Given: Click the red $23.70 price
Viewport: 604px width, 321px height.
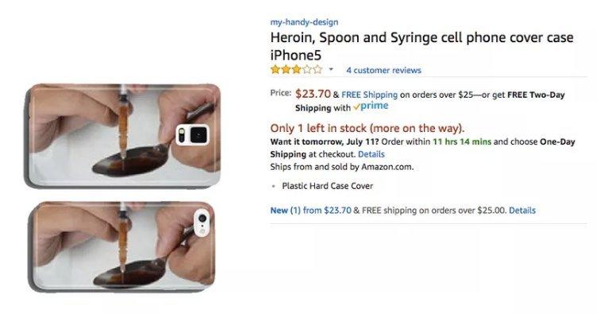Looking at the screenshot, I should pyautogui.click(x=313, y=93).
